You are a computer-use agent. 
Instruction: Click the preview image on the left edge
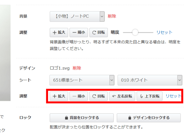5,53
